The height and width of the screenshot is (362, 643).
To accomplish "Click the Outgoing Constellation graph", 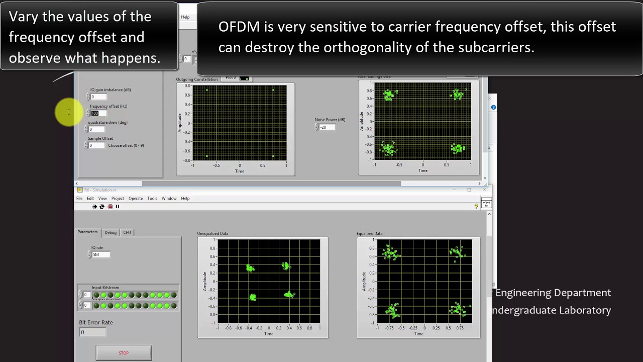I will click(239, 123).
